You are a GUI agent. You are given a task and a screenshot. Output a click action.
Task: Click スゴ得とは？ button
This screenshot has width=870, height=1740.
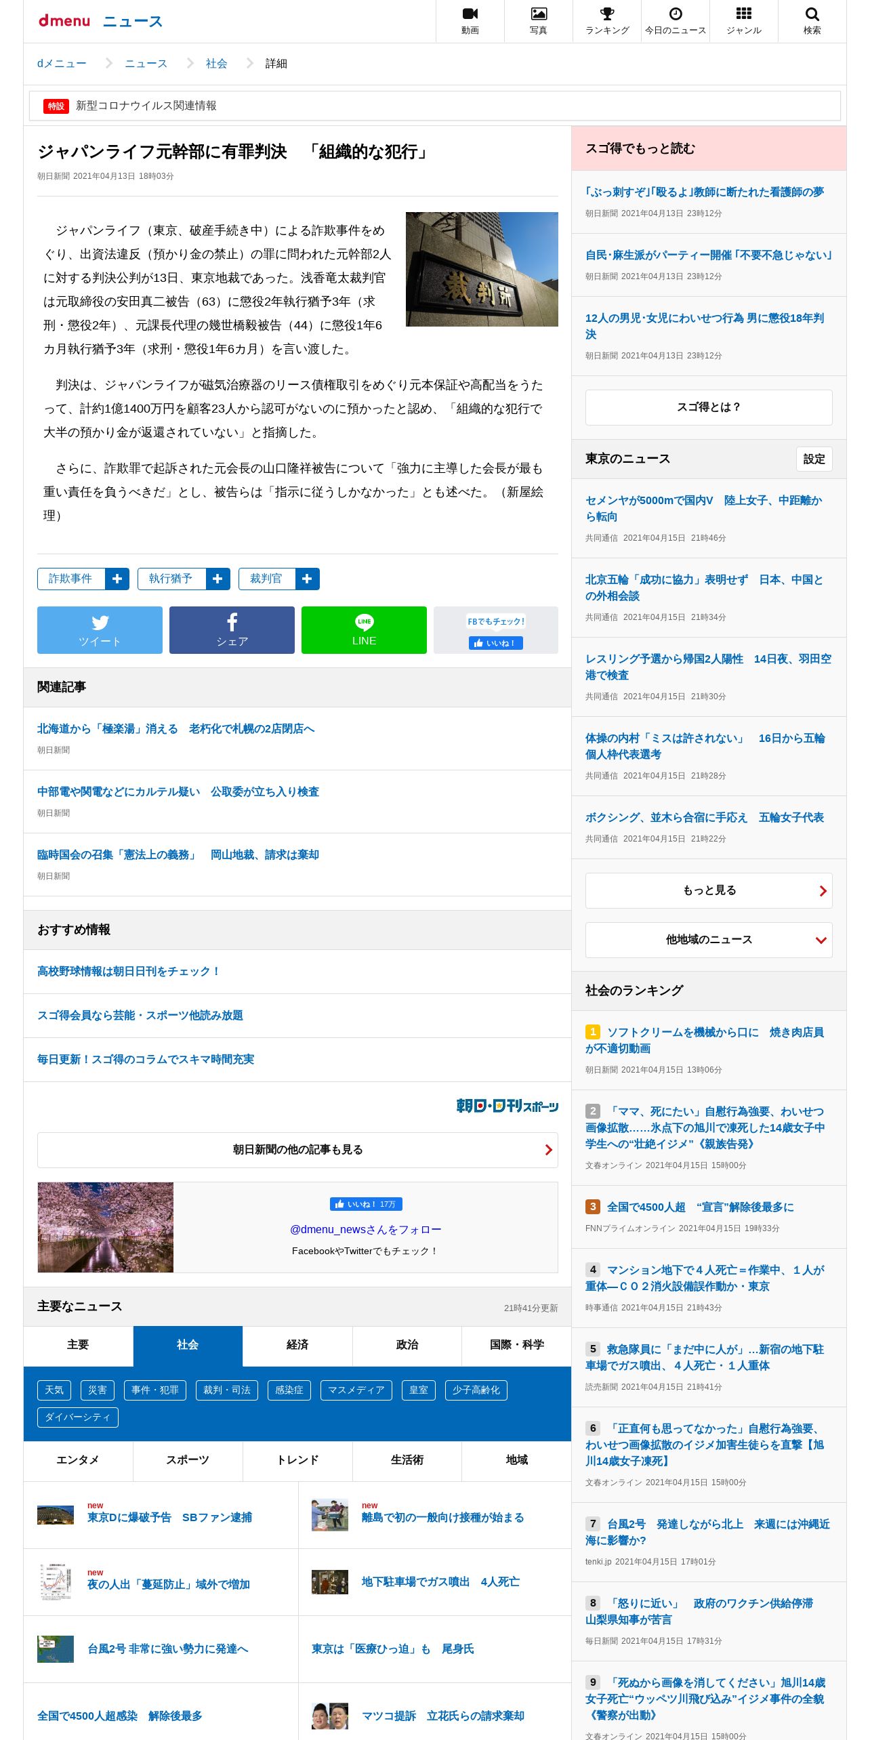709,407
